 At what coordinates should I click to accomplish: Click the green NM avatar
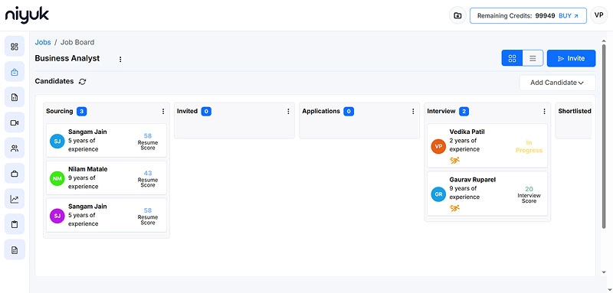pyautogui.click(x=57, y=178)
